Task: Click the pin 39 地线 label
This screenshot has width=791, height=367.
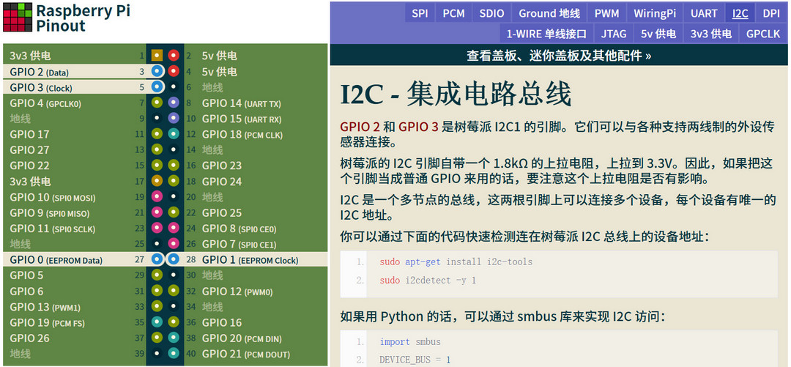Action: tap(21, 353)
